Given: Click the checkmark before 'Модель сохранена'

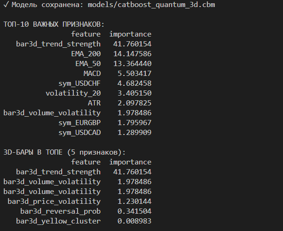Looking at the screenshot, I should tap(6, 4).
